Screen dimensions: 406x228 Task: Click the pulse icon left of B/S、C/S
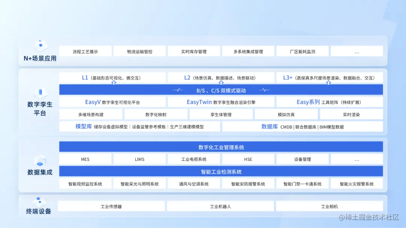coord(178,90)
